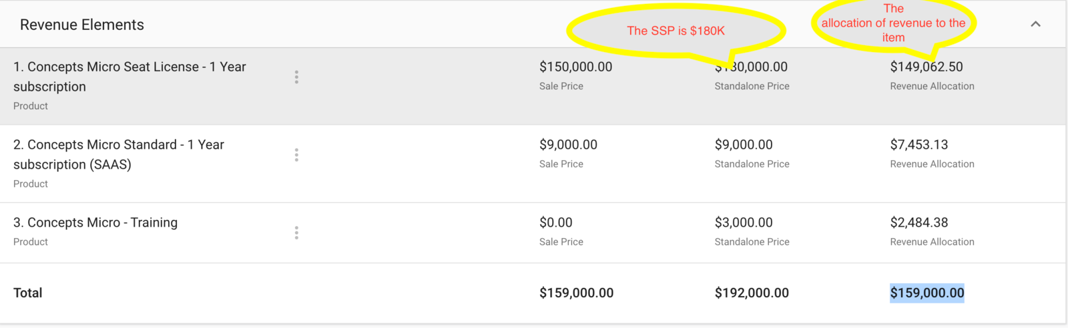This screenshot has width=1068, height=328.
Task: Click the $149,062.50 revenue allocation value
Action: pyautogui.click(x=926, y=67)
